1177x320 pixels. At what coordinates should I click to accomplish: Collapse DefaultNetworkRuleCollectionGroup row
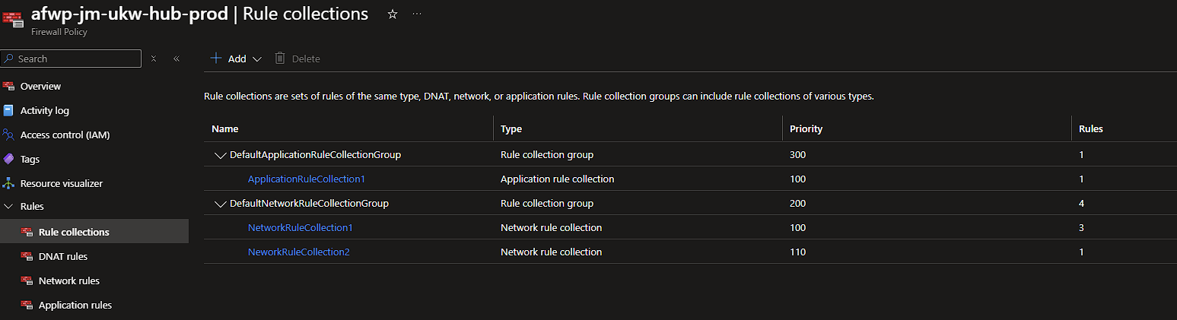(x=221, y=204)
